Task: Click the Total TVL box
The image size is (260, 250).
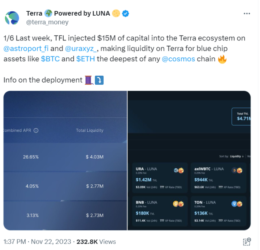Action: pyautogui.click(x=242, y=116)
